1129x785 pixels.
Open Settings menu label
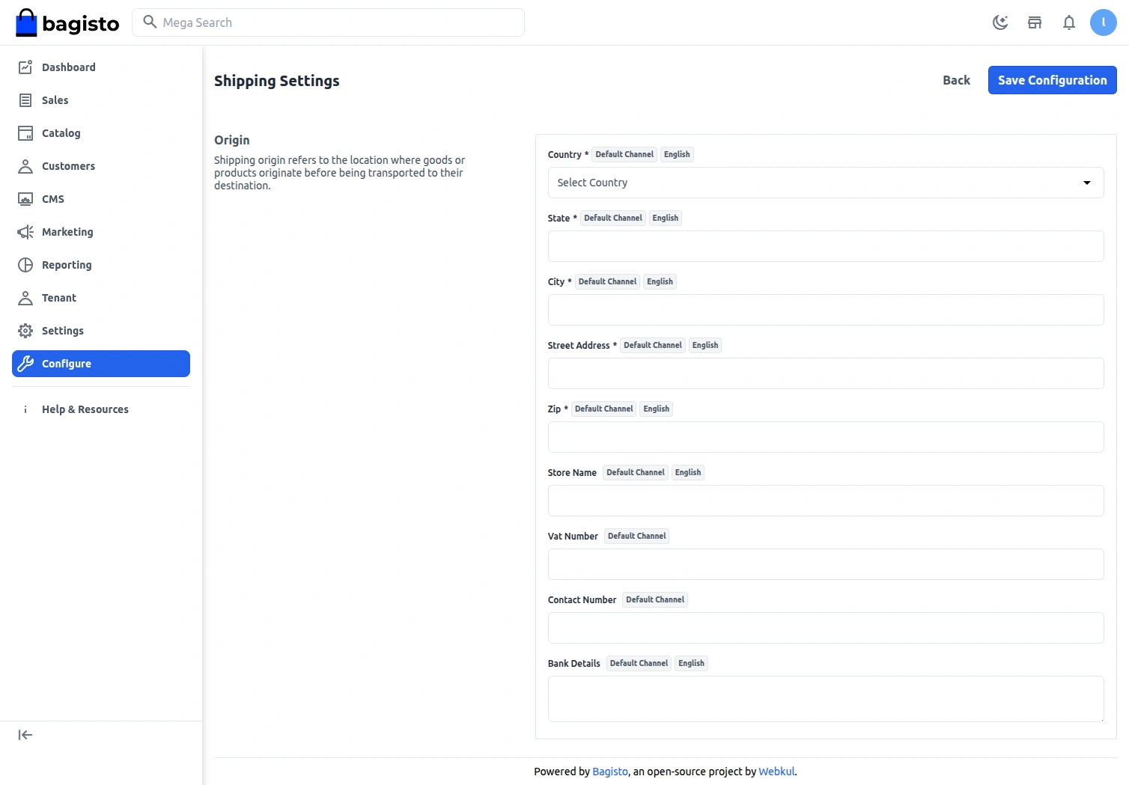coord(63,331)
